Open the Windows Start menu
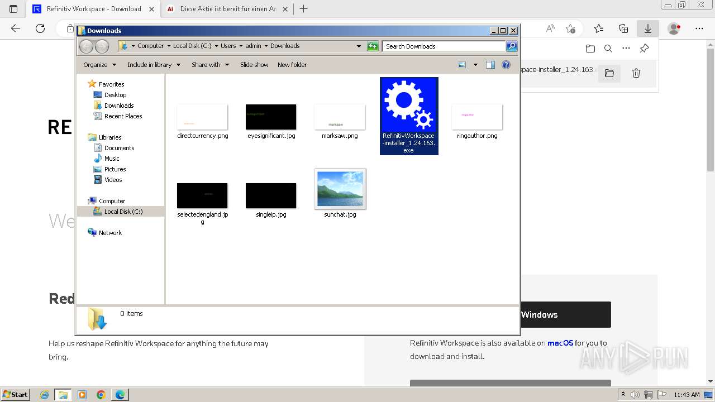715x402 pixels. pos(15,395)
